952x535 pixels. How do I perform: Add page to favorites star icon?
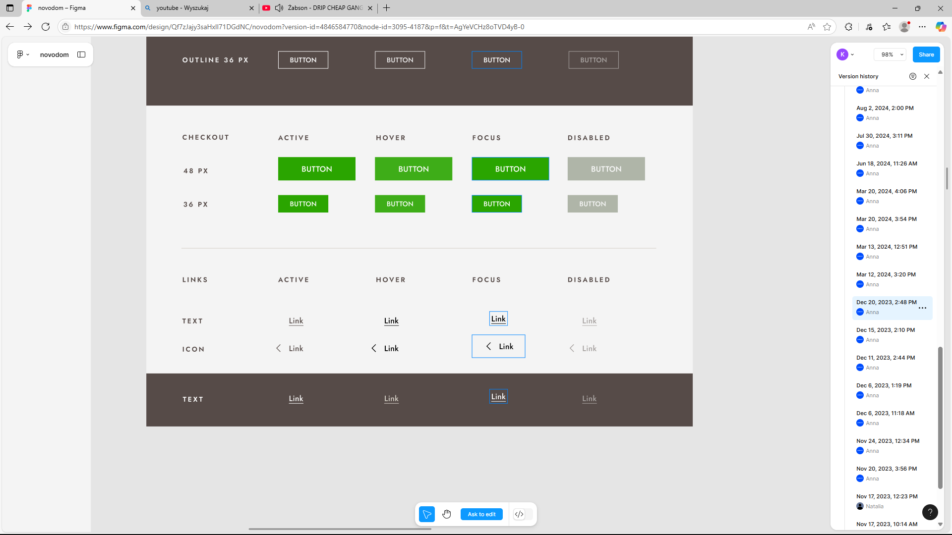click(827, 27)
